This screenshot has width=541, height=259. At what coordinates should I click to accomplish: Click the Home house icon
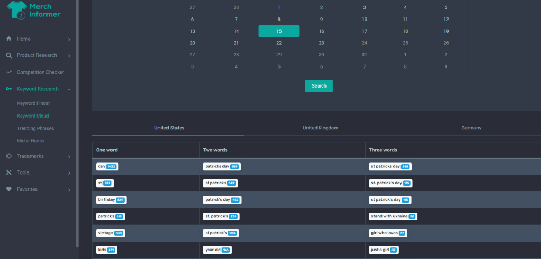point(9,39)
